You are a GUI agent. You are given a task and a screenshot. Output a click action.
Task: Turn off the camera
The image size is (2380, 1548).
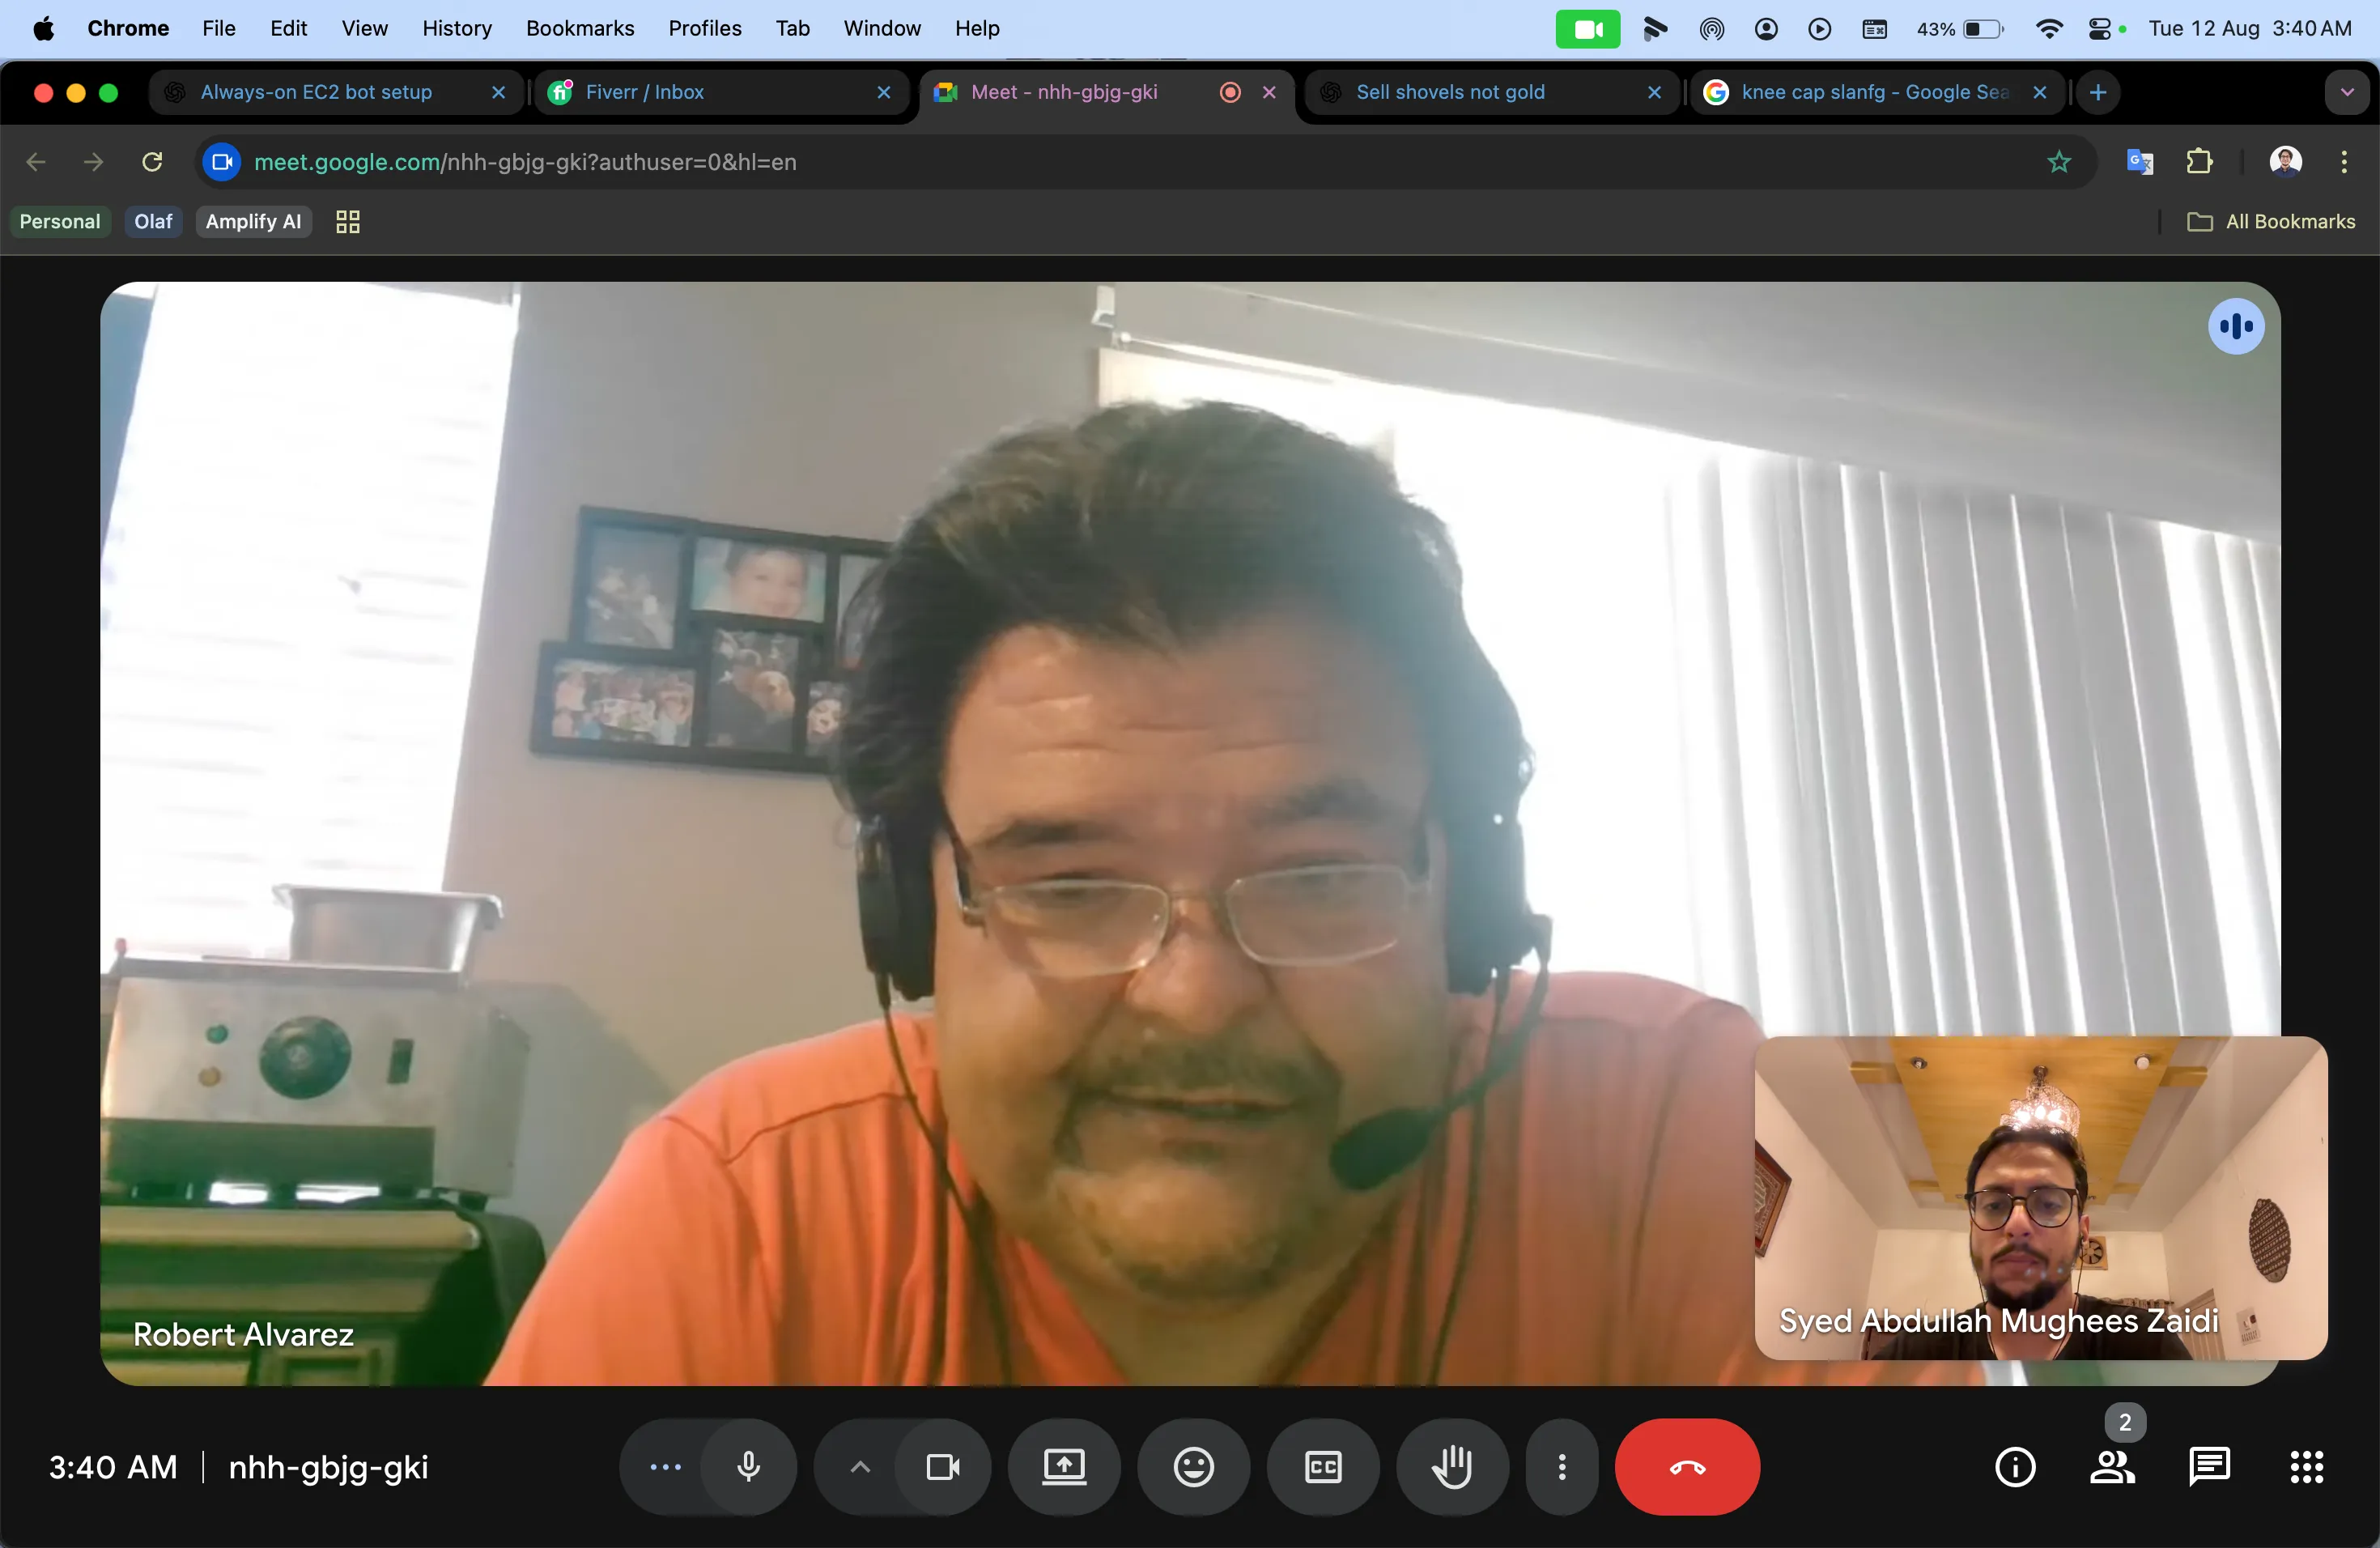tap(942, 1467)
